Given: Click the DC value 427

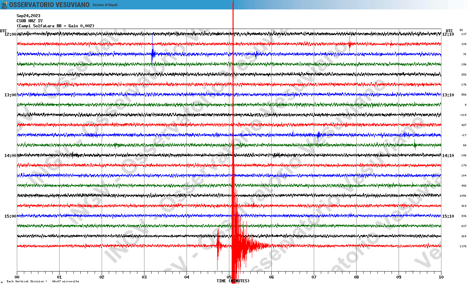Looking at the screenshot, I should pyautogui.click(x=464, y=125).
